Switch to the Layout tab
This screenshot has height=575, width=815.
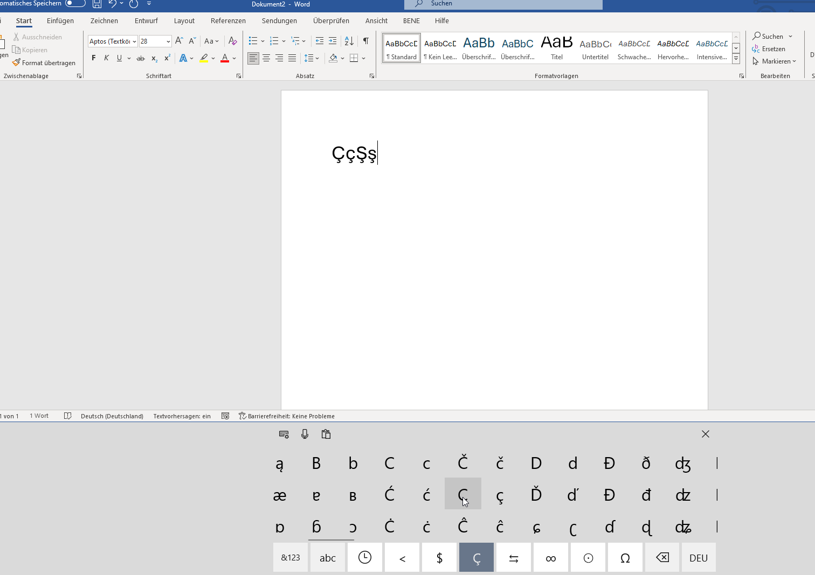coord(184,21)
